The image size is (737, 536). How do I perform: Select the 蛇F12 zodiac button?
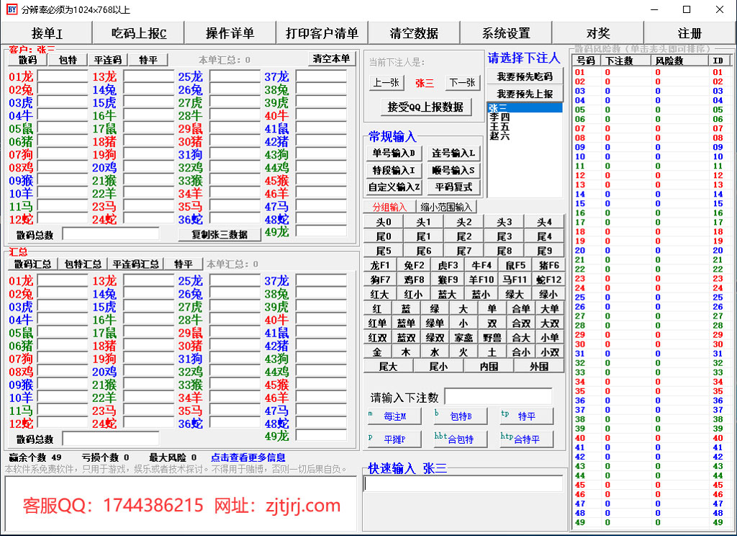pos(548,280)
